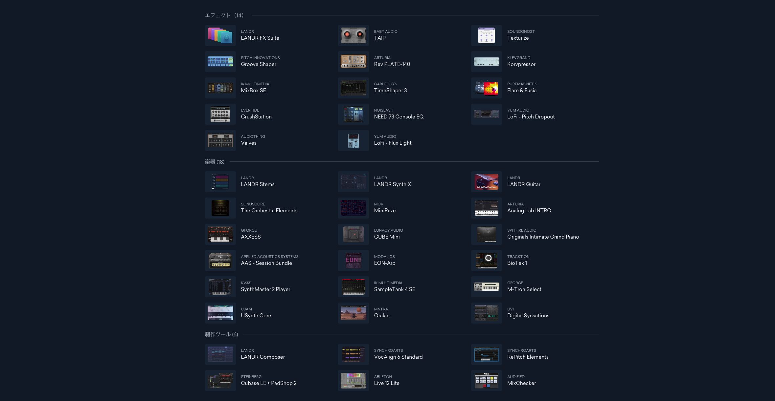
Task: Click the Live 12 Lite thumbnail
Action: tap(353, 381)
